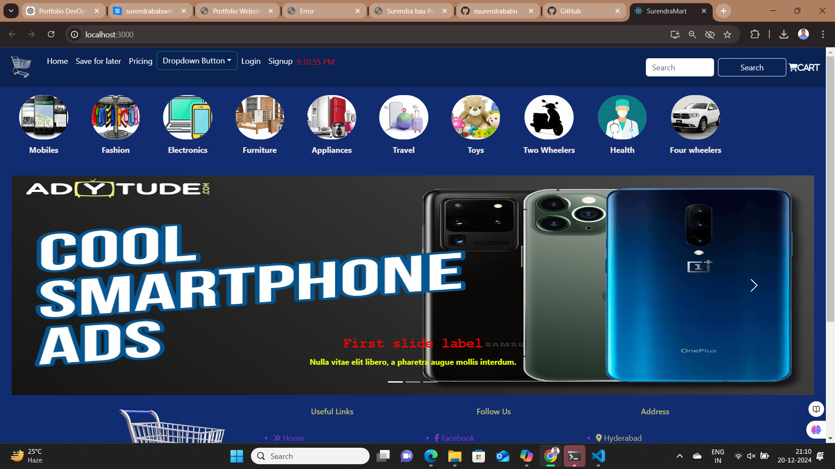
Task: Open Chrome extensions puzzle icon
Action: tap(755, 34)
